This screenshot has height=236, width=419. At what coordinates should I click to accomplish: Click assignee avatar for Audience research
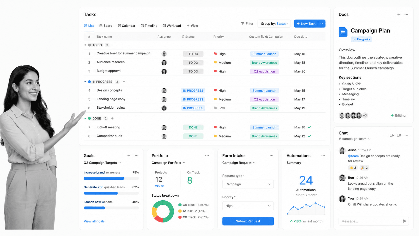click(164, 63)
